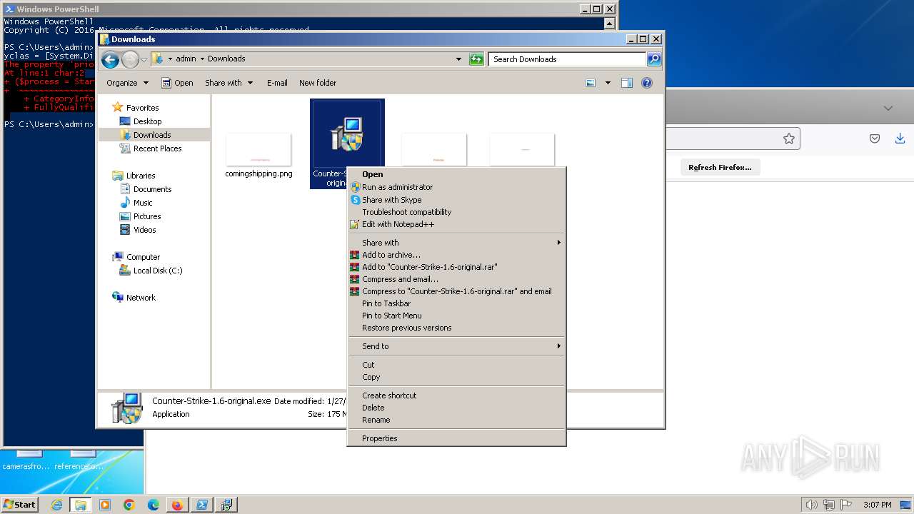The image size is (914, 514).
Task: Select Libraries in navigation pane
Action: point(141,176)
